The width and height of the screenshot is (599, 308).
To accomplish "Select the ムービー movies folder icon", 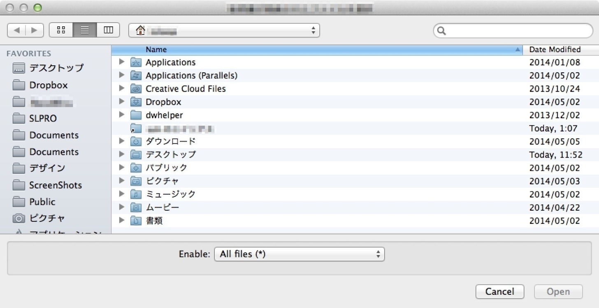I will click(136, 207).
